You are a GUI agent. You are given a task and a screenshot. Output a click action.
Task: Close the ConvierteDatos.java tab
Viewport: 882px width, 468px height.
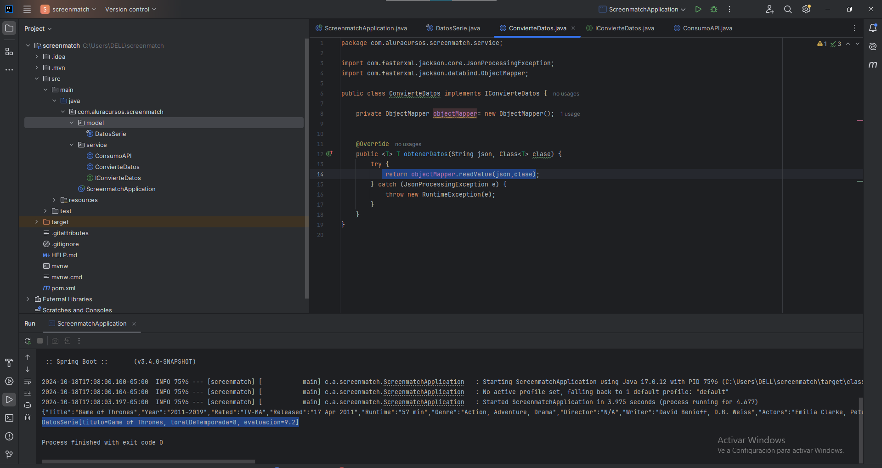tap(573, 28)
